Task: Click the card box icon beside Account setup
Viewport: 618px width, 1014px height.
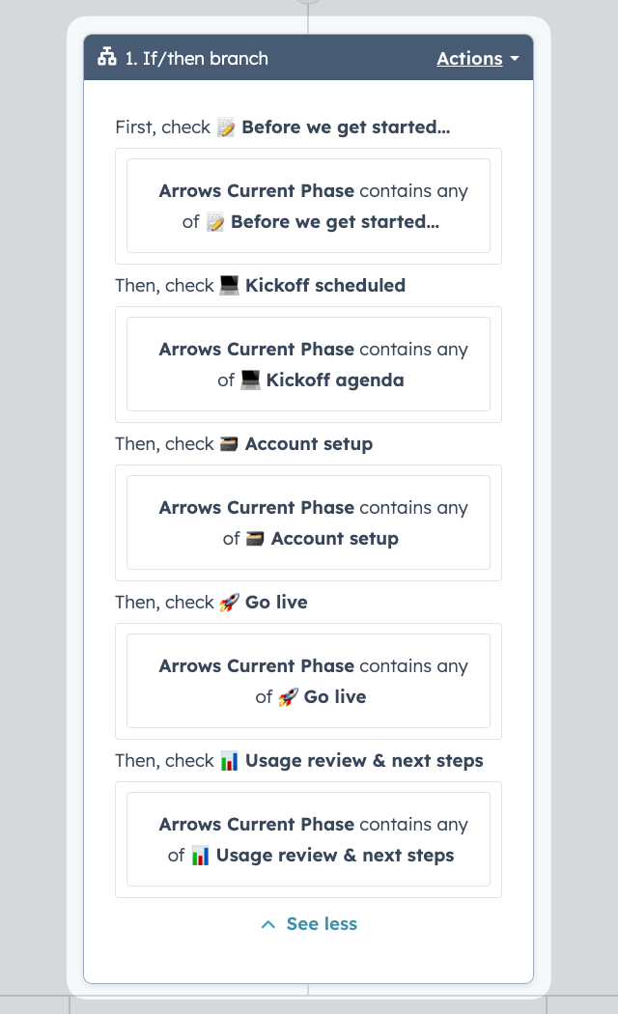Action: 229,443
